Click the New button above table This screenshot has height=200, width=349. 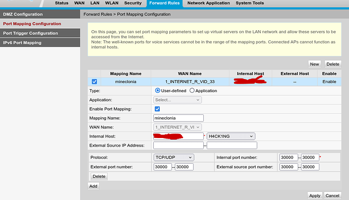click(315, 64)
